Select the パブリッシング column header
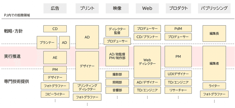Viewport: 235px width, 108px height. point(214,8)
